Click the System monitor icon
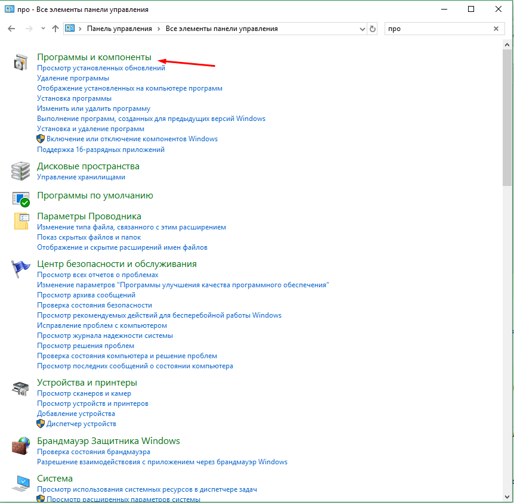The height and width of the screenshot is (503, 514). coord(21,483)
